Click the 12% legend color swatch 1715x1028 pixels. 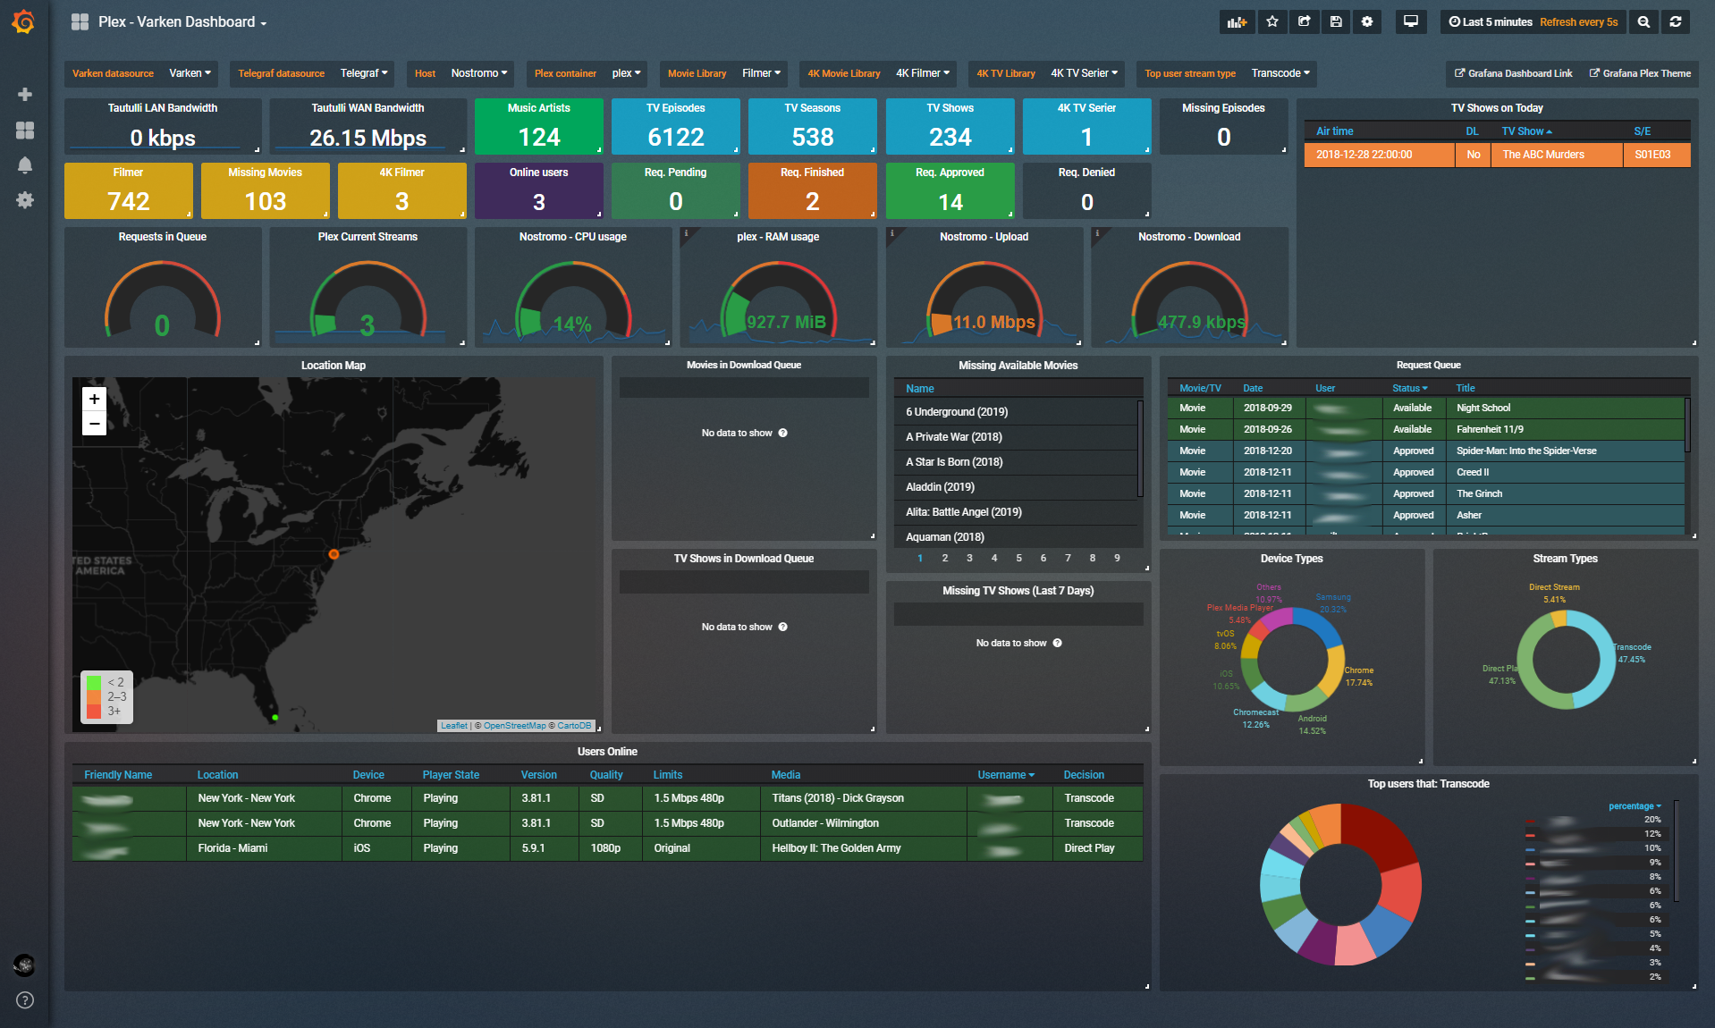coord(1531,835)
